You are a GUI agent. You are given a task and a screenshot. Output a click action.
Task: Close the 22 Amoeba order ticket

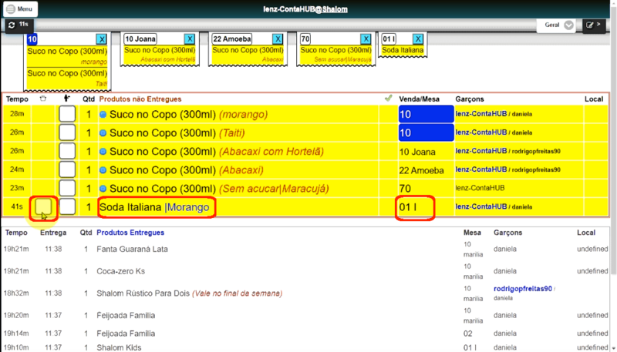[x=278, y=39]
